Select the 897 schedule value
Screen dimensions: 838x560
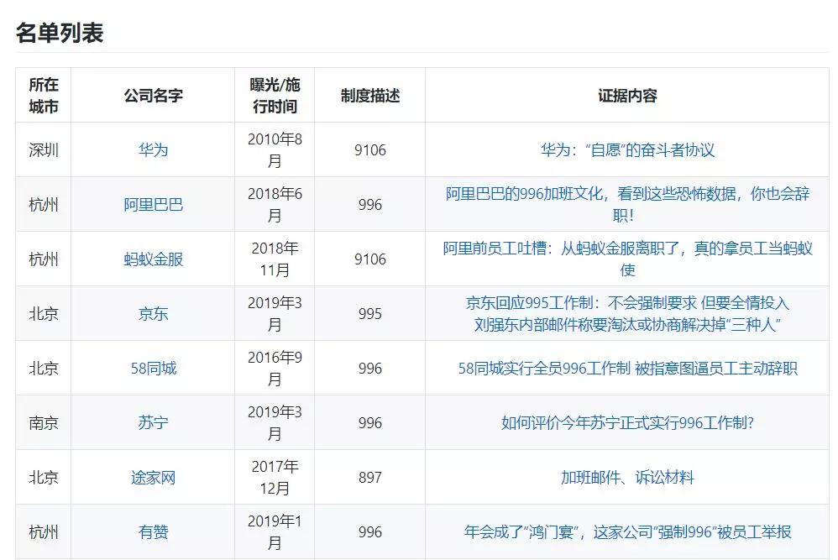[370, 477]
